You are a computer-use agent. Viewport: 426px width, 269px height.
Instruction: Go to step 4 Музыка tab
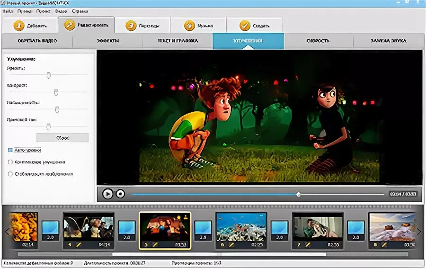(x=198, y=26)
